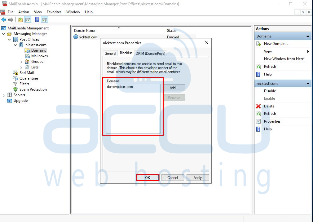Click the Back arrow toolbar icon
Viewport: 313px width, 222px height.
pyautogui.click(x=4, y=20)
